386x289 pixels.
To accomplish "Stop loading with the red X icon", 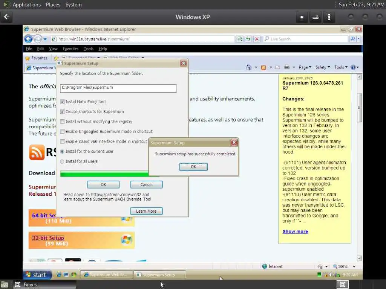I will click(x=256, y=39).
